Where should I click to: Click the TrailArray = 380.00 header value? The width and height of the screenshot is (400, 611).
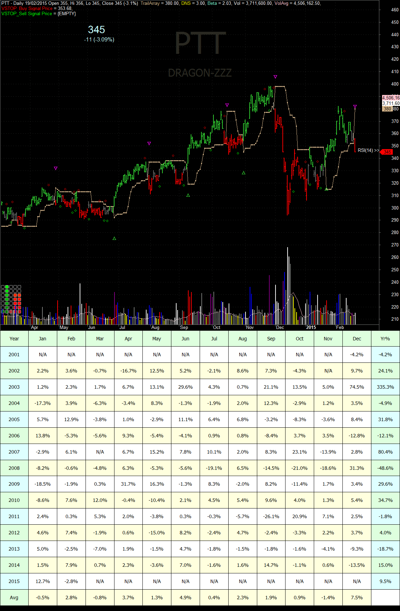160,3
